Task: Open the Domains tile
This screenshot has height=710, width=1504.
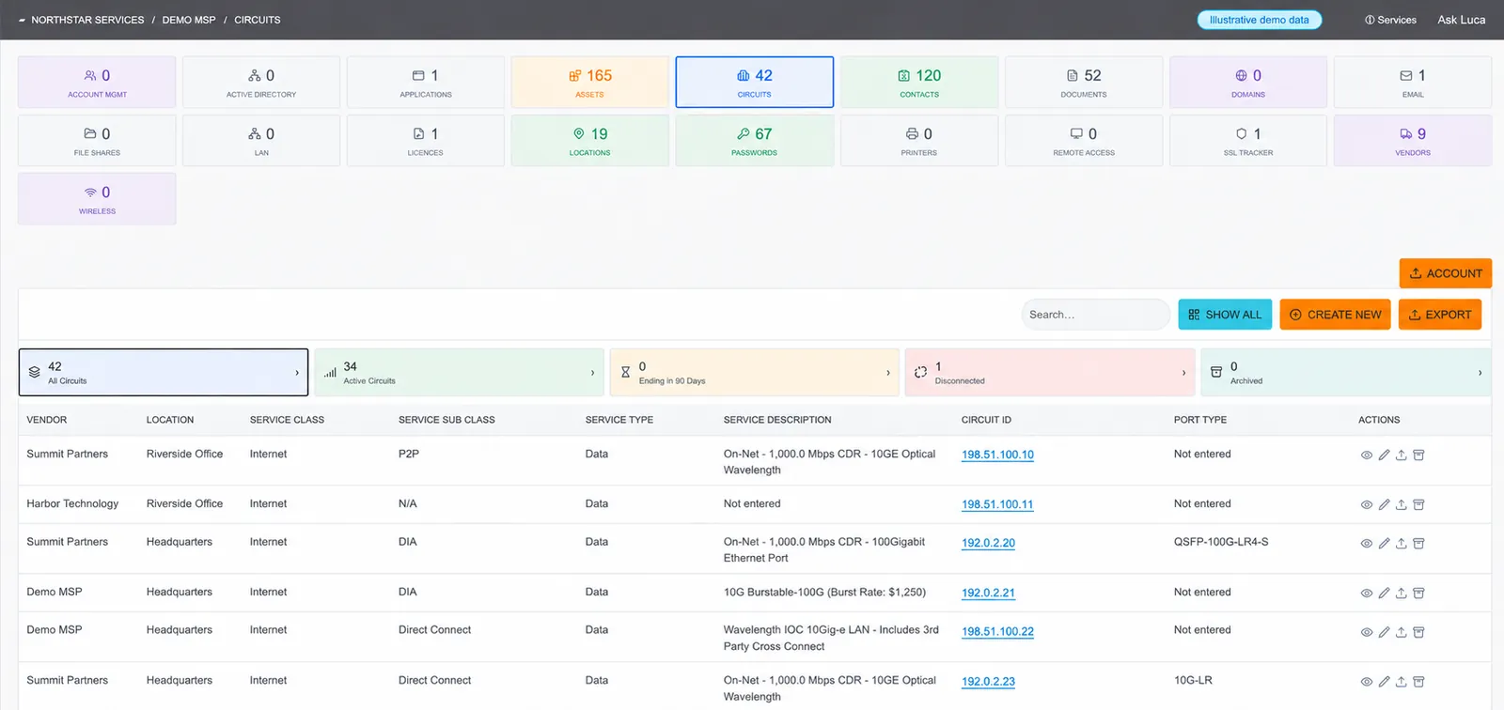Action: (1247, 82)
